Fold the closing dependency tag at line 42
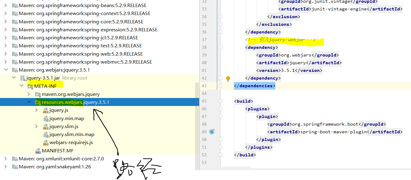The image size is (411, 180). [x=220, y=78]
